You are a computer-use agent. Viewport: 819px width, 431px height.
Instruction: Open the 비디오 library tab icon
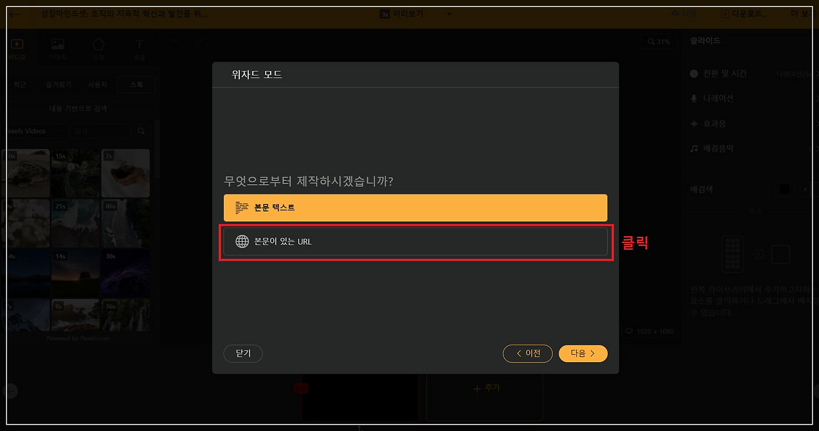pyautogui.click(x=17, y=45)
